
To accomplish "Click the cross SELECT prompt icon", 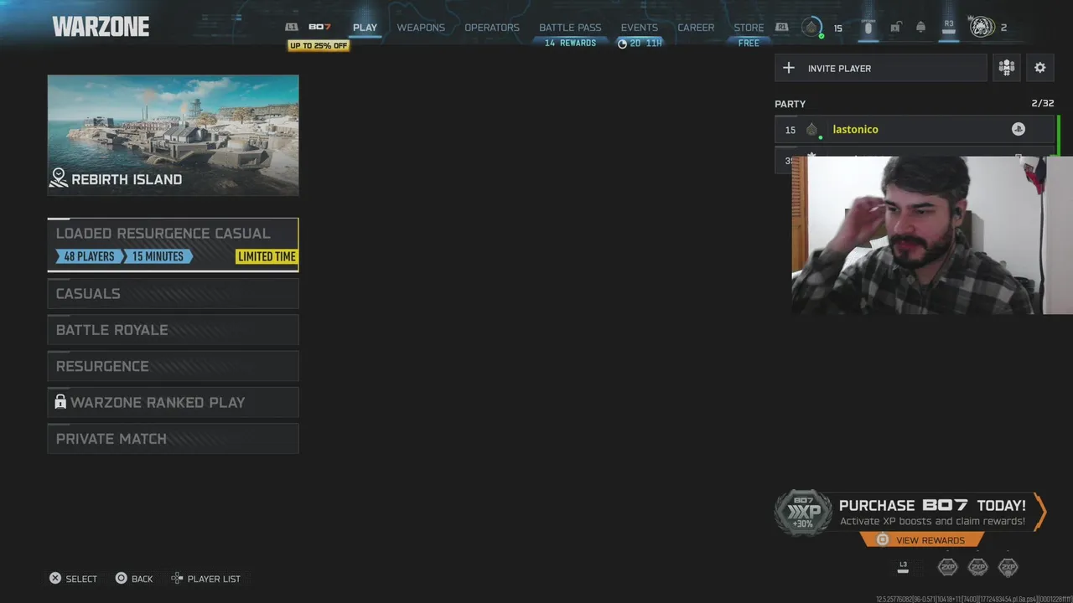I will [x=55, y=578].
